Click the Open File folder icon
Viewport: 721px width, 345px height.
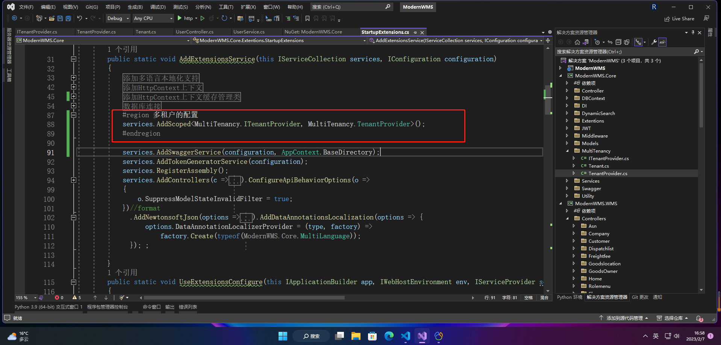(52, 18)
